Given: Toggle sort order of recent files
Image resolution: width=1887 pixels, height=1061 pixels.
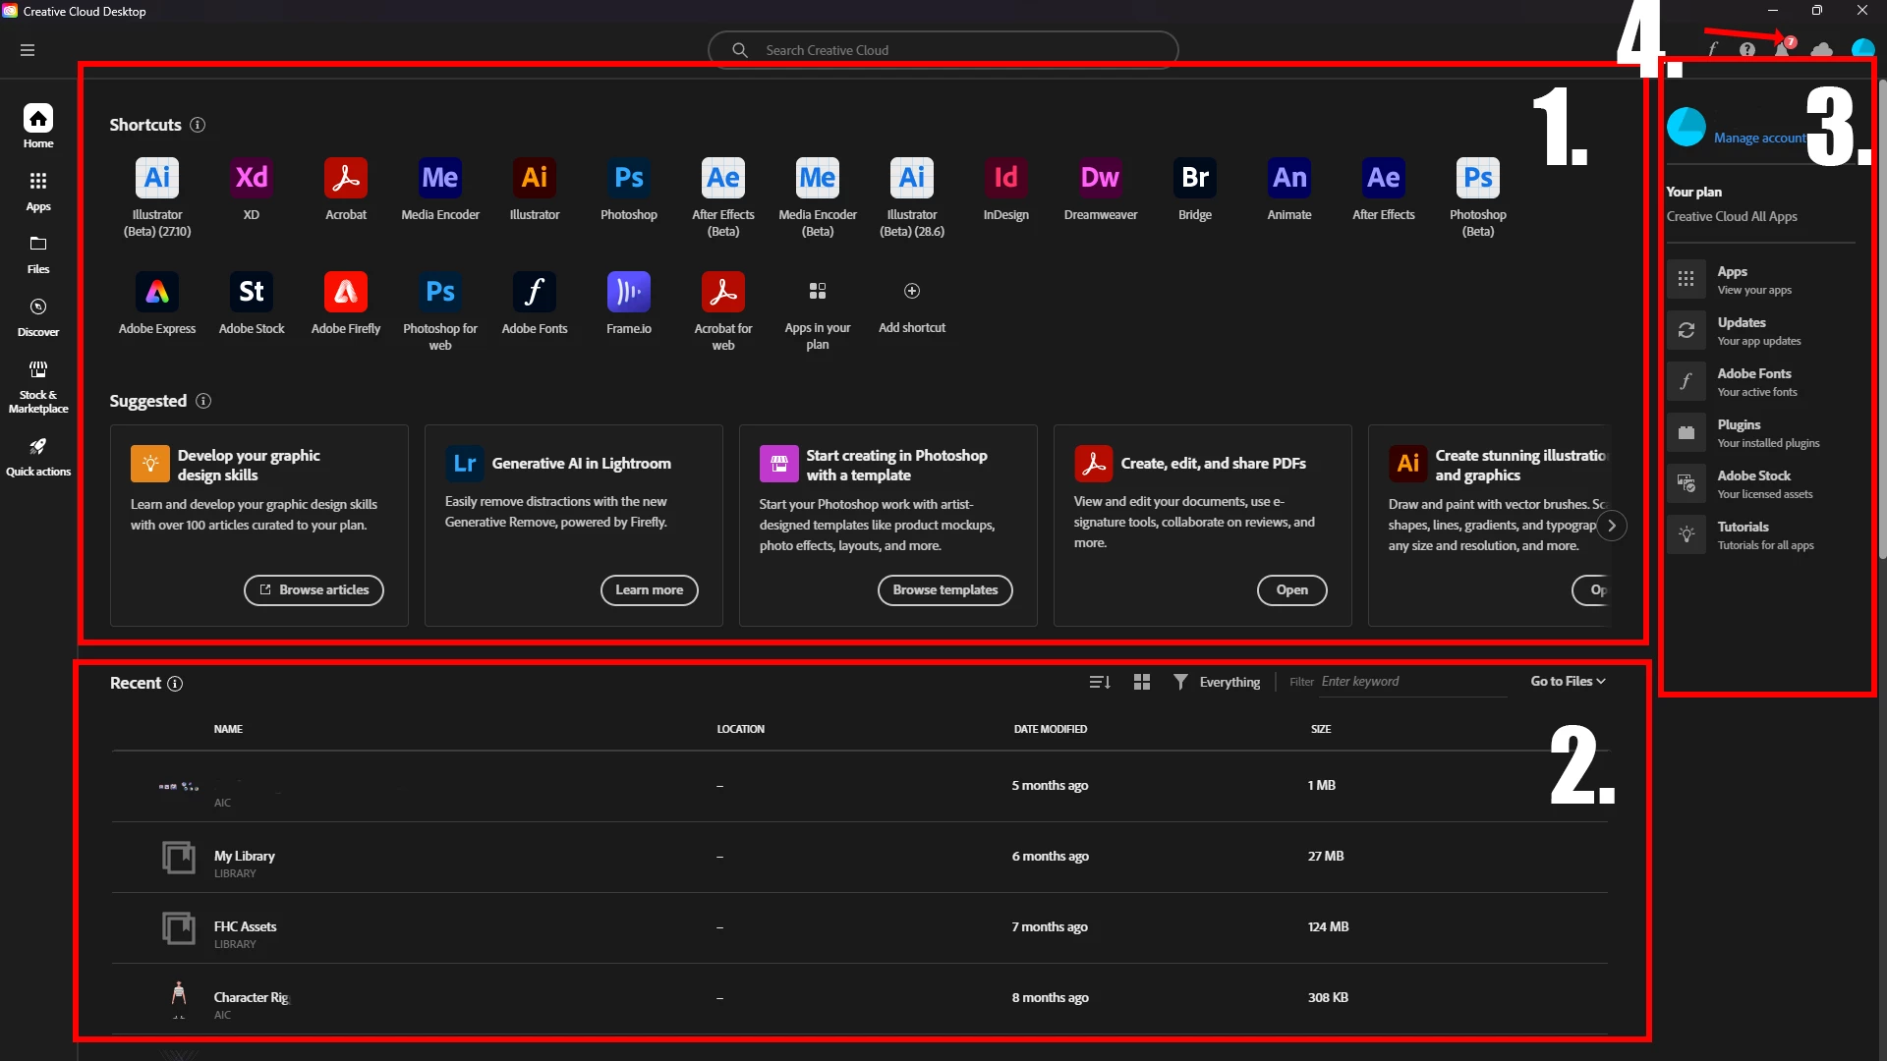Looking at the screenshot, I should pyautogui.click(x=1100, y=682).
